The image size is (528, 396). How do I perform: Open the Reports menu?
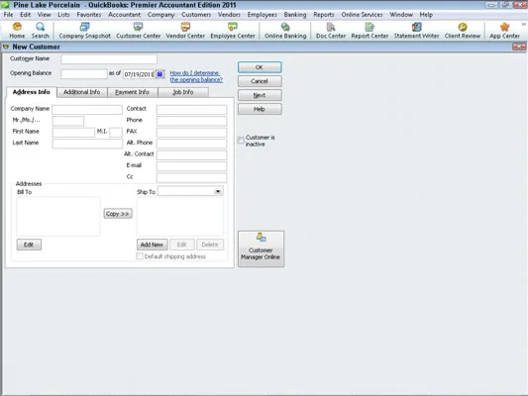tap(324, 15)
